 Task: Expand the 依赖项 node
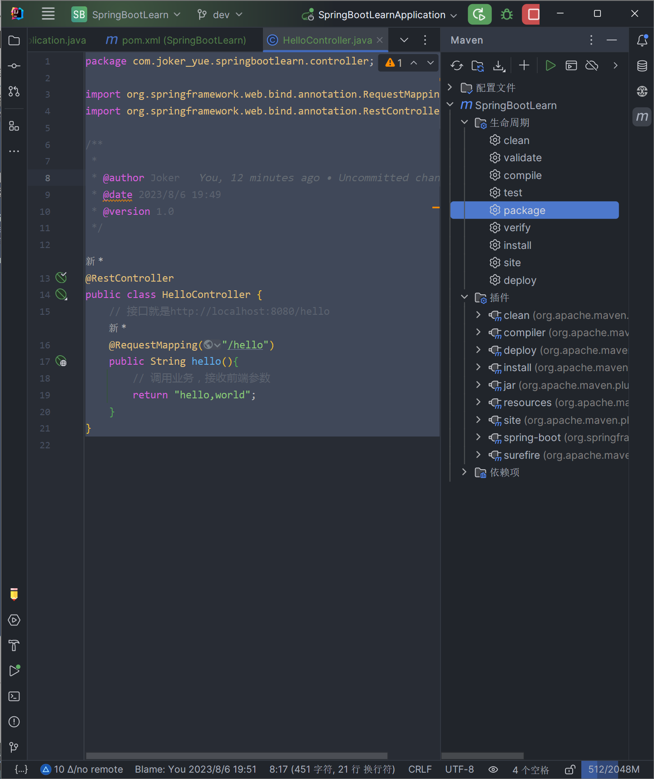(x=464, y=472)
